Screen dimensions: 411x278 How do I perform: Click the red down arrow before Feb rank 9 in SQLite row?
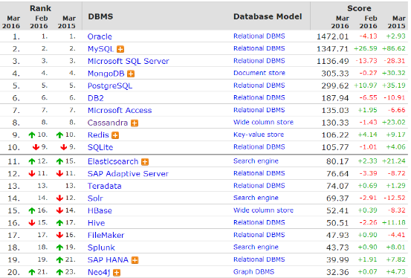pos(36,147)
